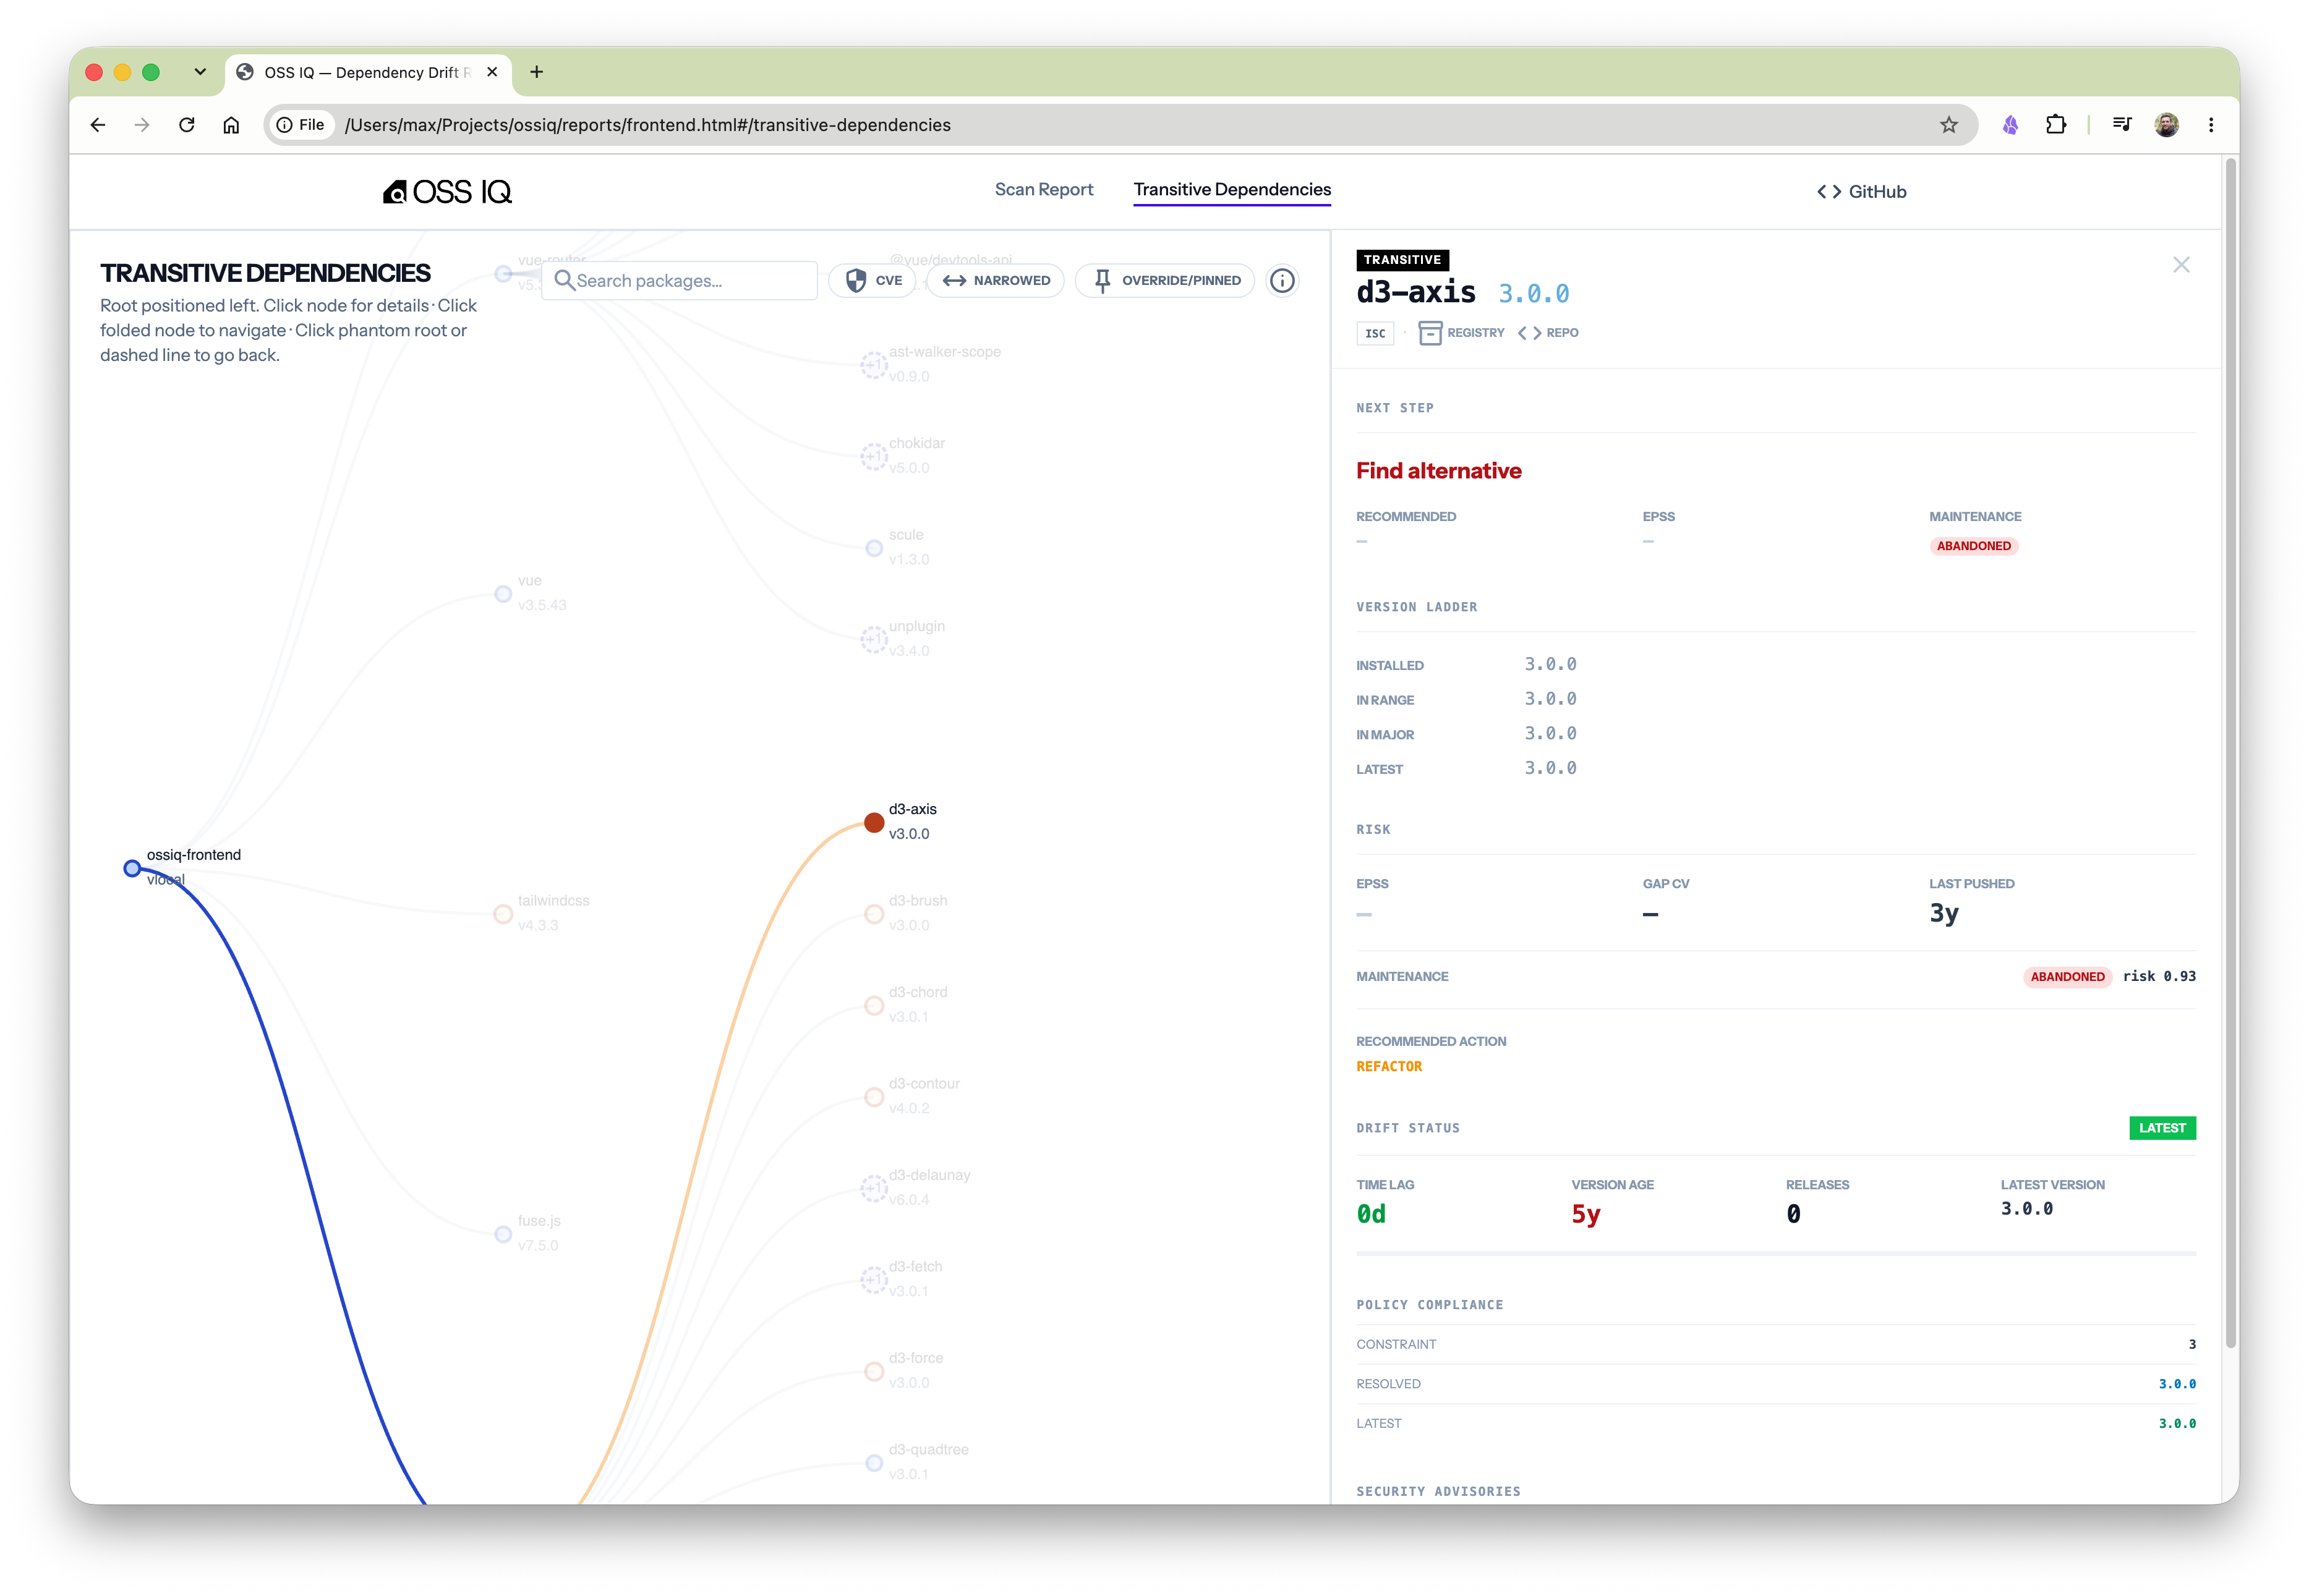2309x1596 pixels.
Task: Click the browser profile avatar
Action: [2167, 125]
